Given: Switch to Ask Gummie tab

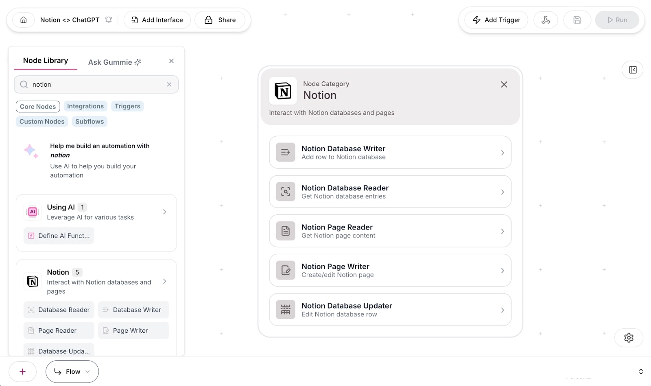Looking at the screenshot, I should click(114, 62).
